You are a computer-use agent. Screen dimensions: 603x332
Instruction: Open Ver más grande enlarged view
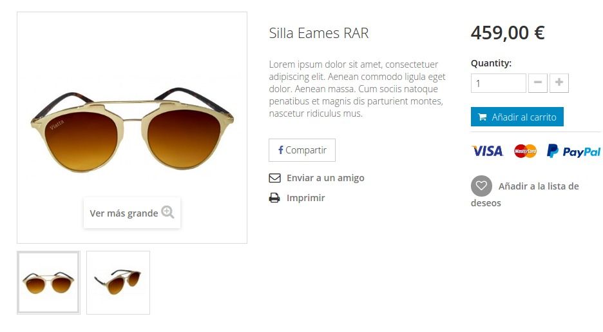132,213
